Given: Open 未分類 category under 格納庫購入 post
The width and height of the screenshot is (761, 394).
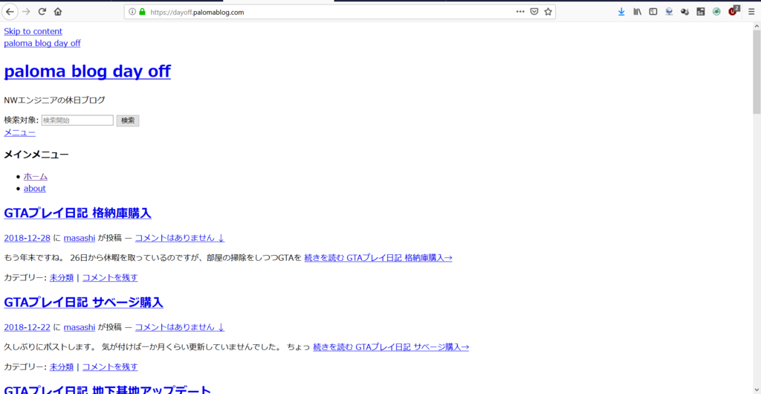Looking at the screenshot, I should (62, 277).
